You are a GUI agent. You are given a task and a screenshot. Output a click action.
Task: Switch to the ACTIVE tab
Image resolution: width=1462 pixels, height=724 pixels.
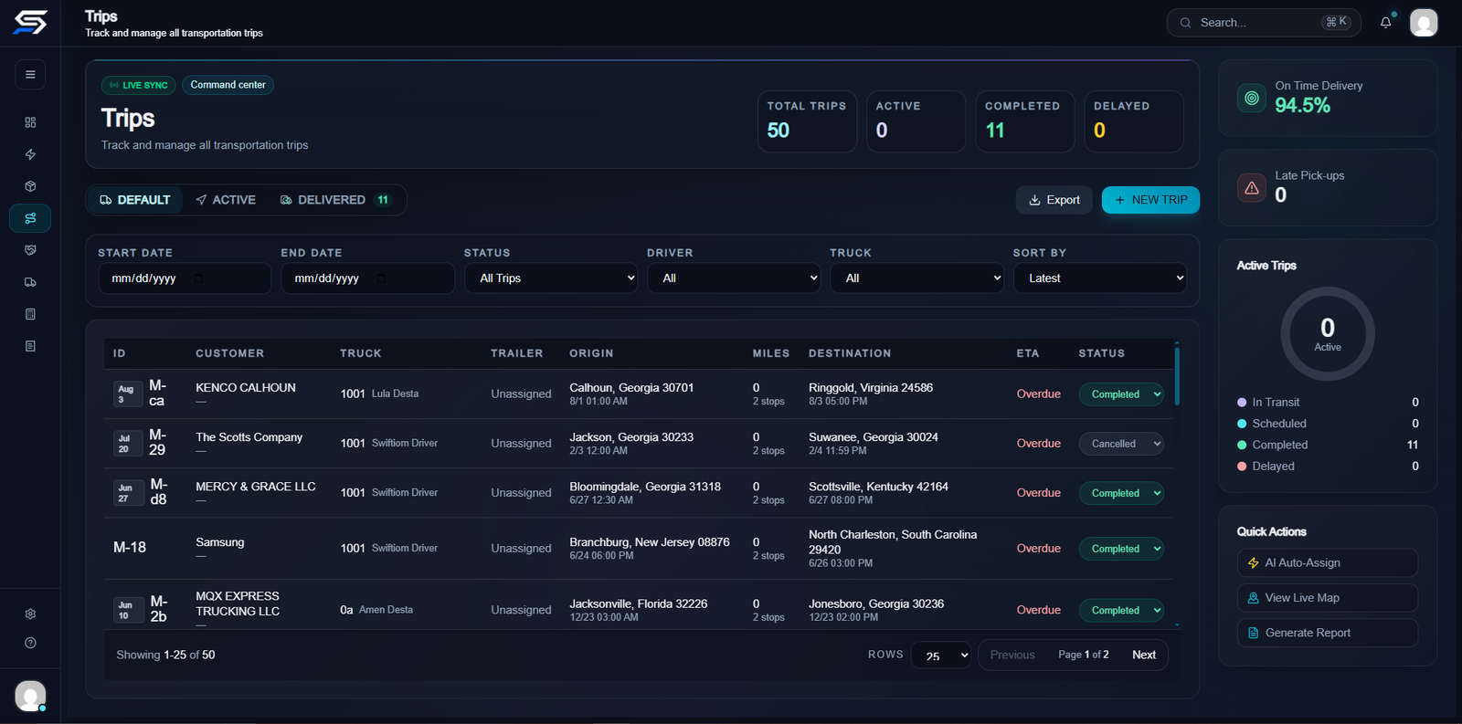(x=226, y=200)
